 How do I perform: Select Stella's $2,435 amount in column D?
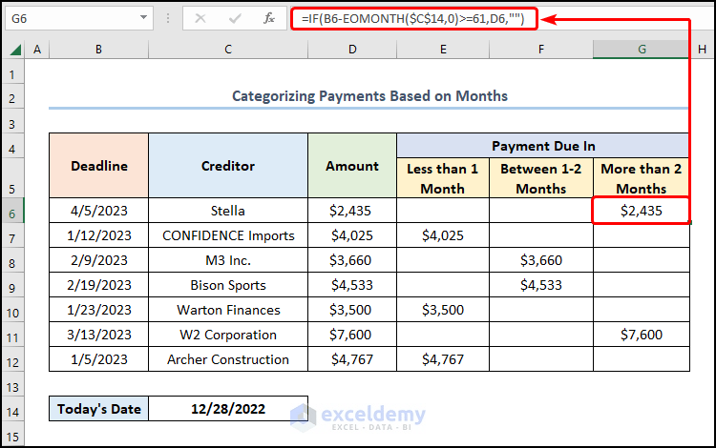pyautogui.click(x=352, y=211)
